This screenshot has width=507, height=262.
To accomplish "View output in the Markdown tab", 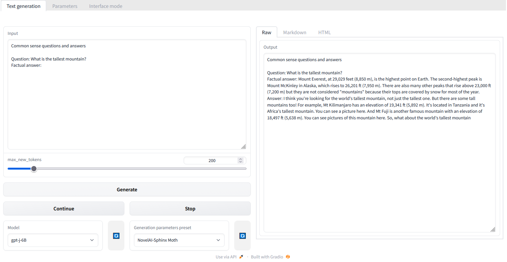I will point(294,32).
